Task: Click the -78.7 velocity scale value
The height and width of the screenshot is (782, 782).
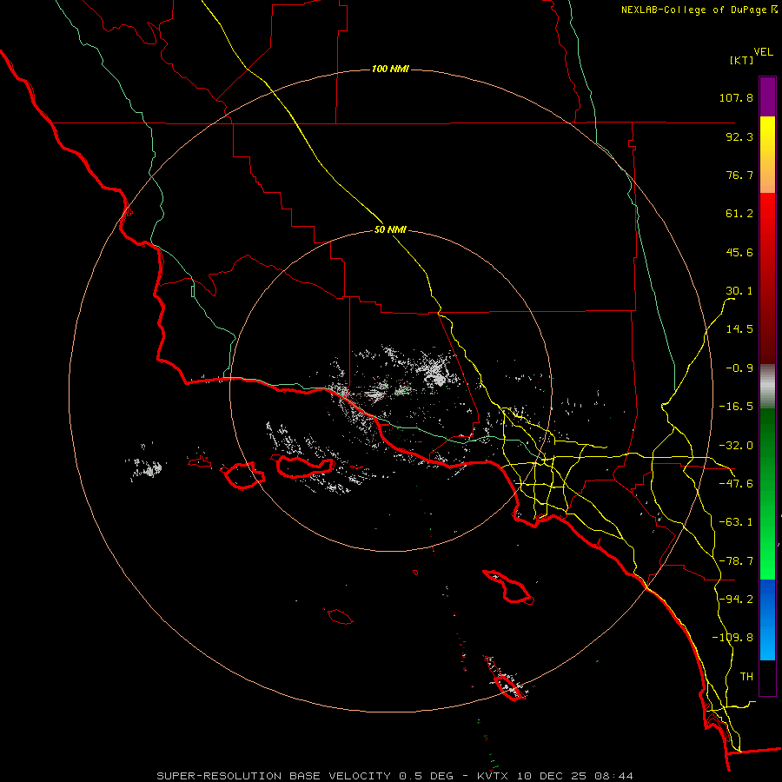Action: tap(736, 561)
